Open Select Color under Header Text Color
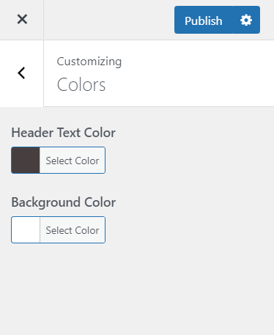Viewport: 274px width, 335px height. [73, 161]
